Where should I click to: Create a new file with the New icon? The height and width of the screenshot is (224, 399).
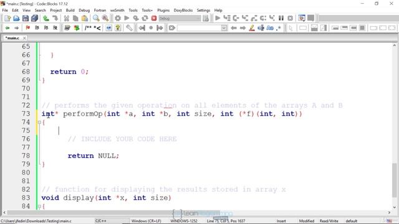click(7, 18)
